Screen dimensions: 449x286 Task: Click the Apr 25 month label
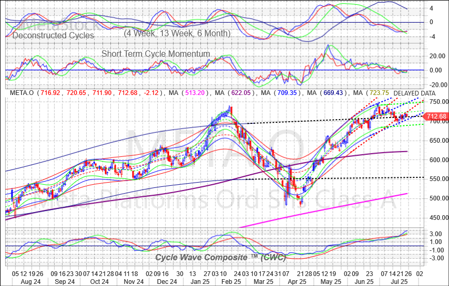(297, 282)
